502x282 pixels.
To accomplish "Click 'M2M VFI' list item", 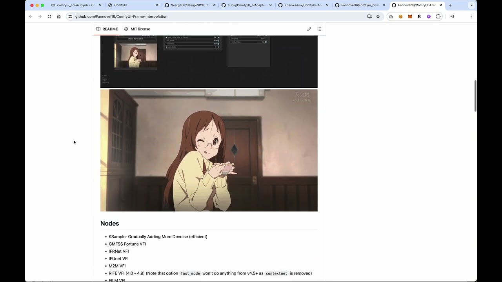I will (117, 266).
